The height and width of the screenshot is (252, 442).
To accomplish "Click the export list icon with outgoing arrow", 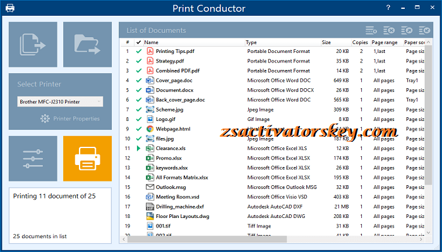I will coord(407,30).
